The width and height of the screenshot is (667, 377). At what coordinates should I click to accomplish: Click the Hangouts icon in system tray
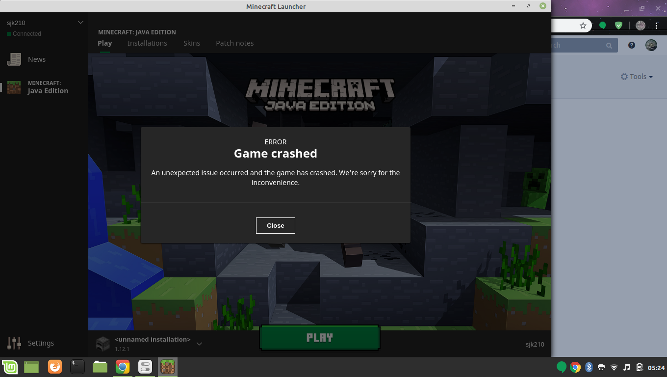click(x=562, y=367)
